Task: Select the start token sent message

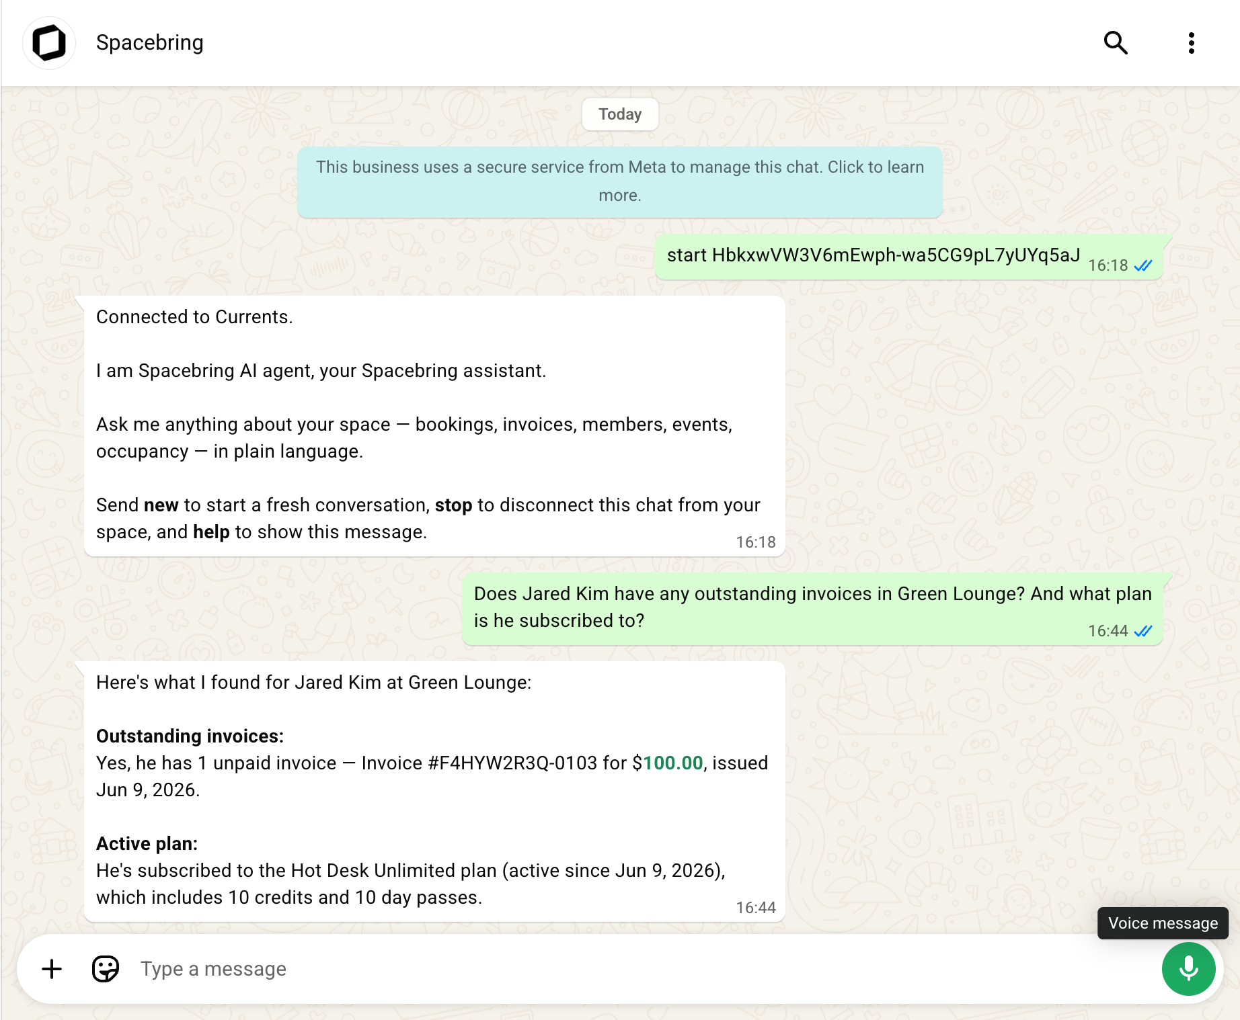Action: tap(908, 257)
